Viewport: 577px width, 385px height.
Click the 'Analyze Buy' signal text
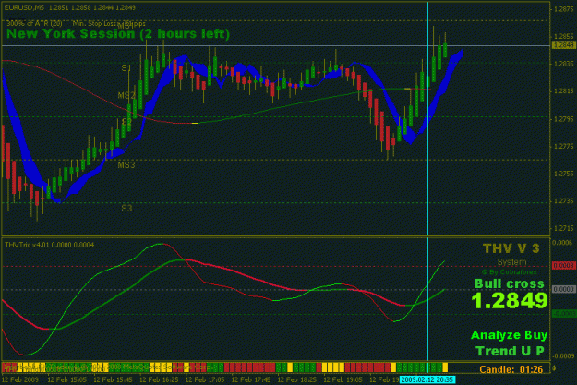509,335
